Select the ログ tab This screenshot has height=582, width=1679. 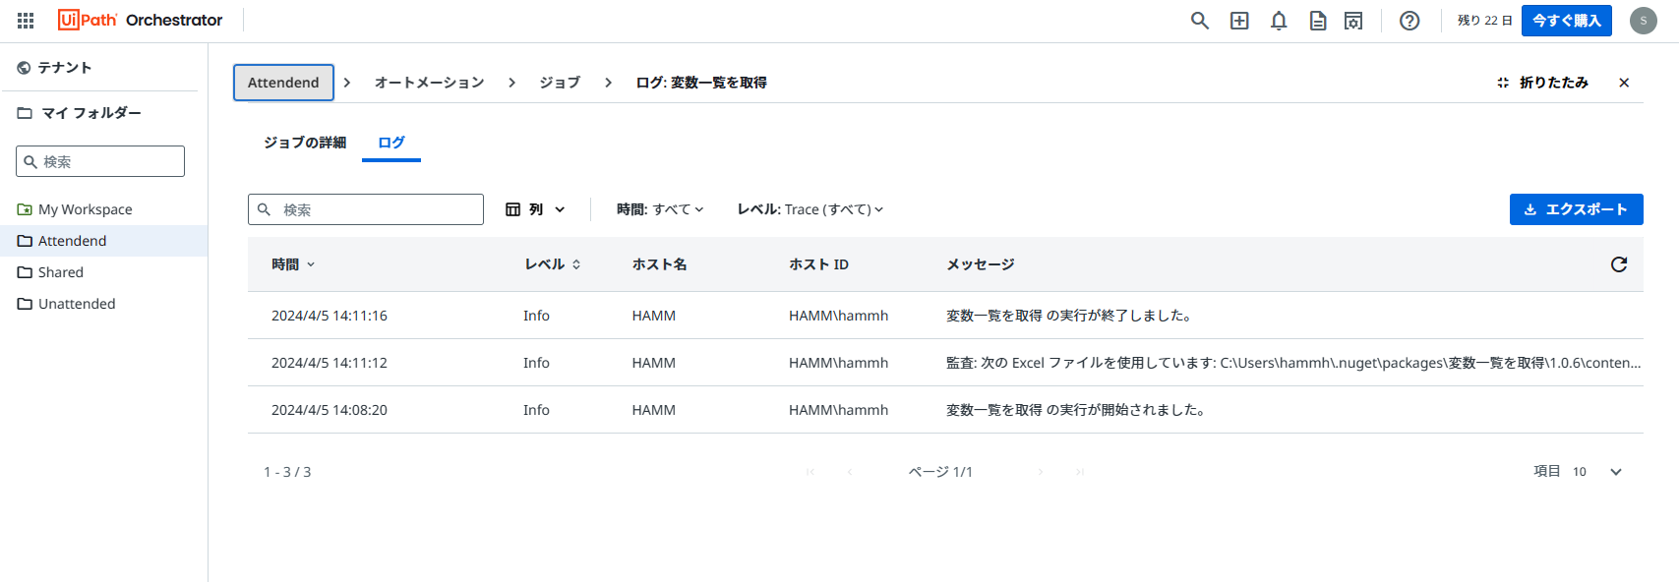(391, 143)
